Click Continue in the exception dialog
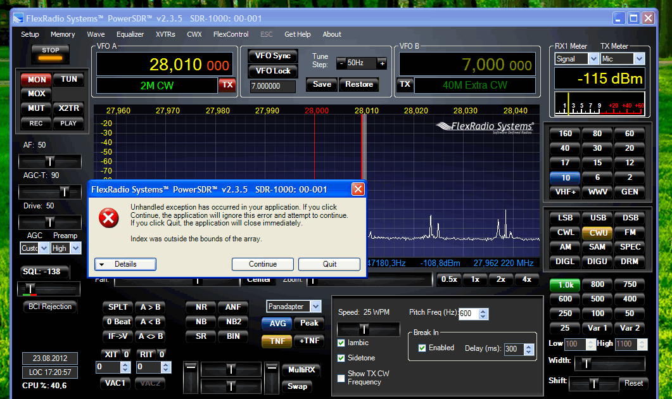The height and width of the screenshot is (399, 672). point(263,264)
